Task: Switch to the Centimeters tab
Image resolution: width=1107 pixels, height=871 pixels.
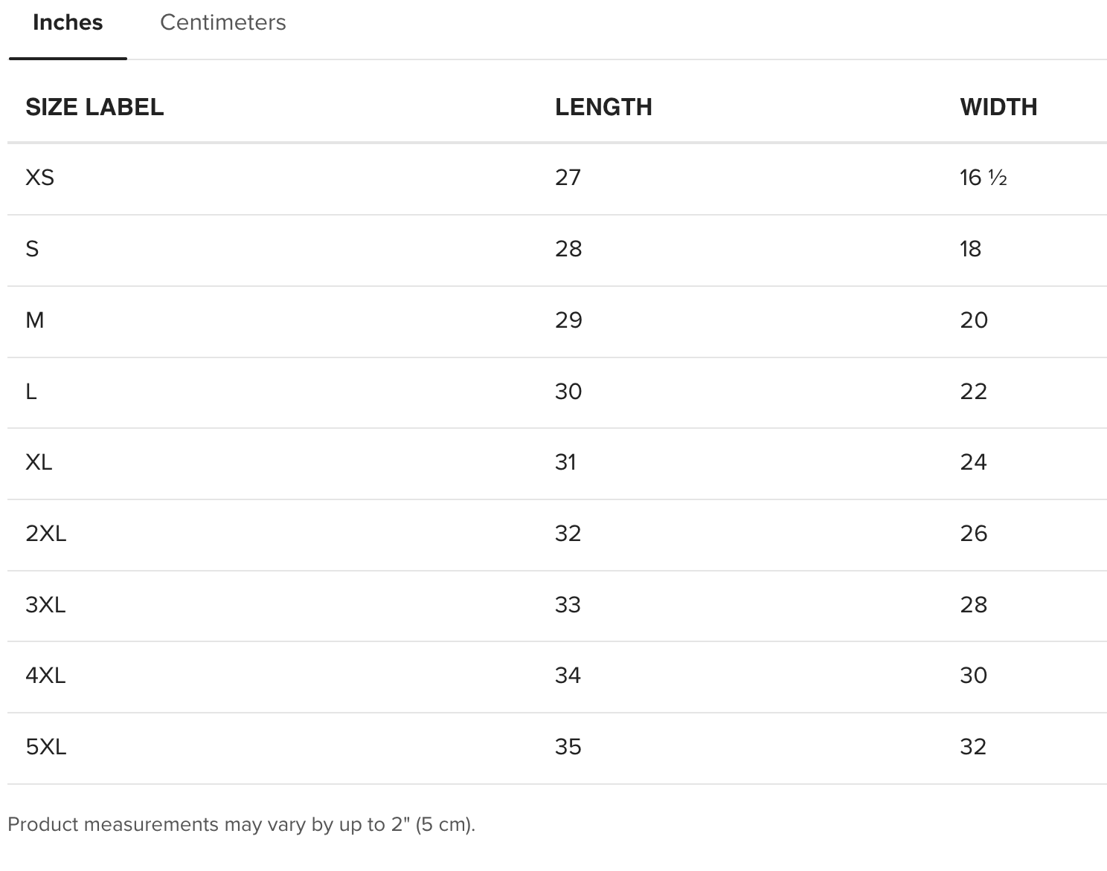Action: [x=222, y=23]
